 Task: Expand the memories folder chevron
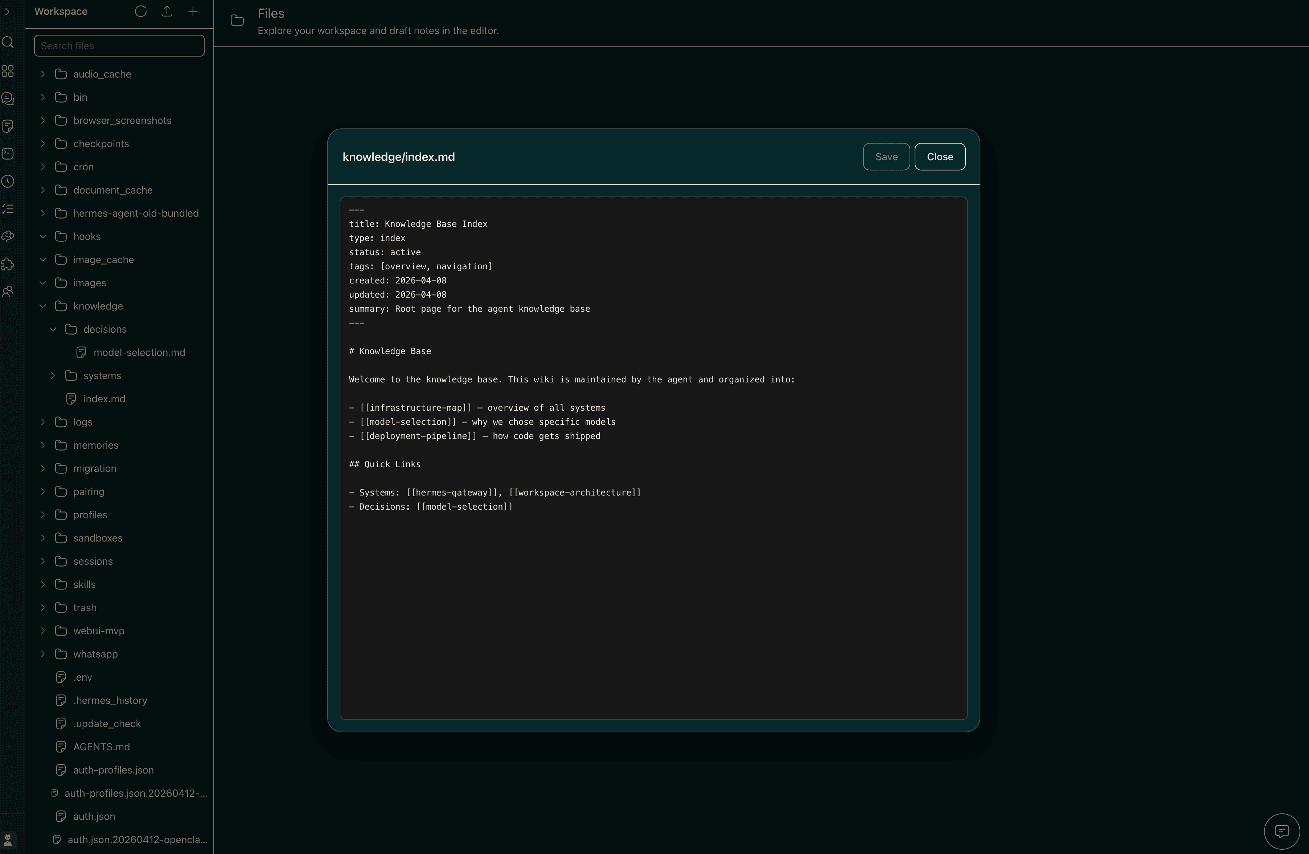(x=42, y=445)
